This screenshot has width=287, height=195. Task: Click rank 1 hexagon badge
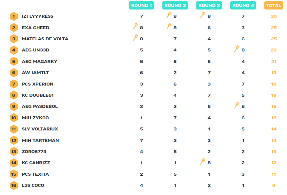[14, 16]
